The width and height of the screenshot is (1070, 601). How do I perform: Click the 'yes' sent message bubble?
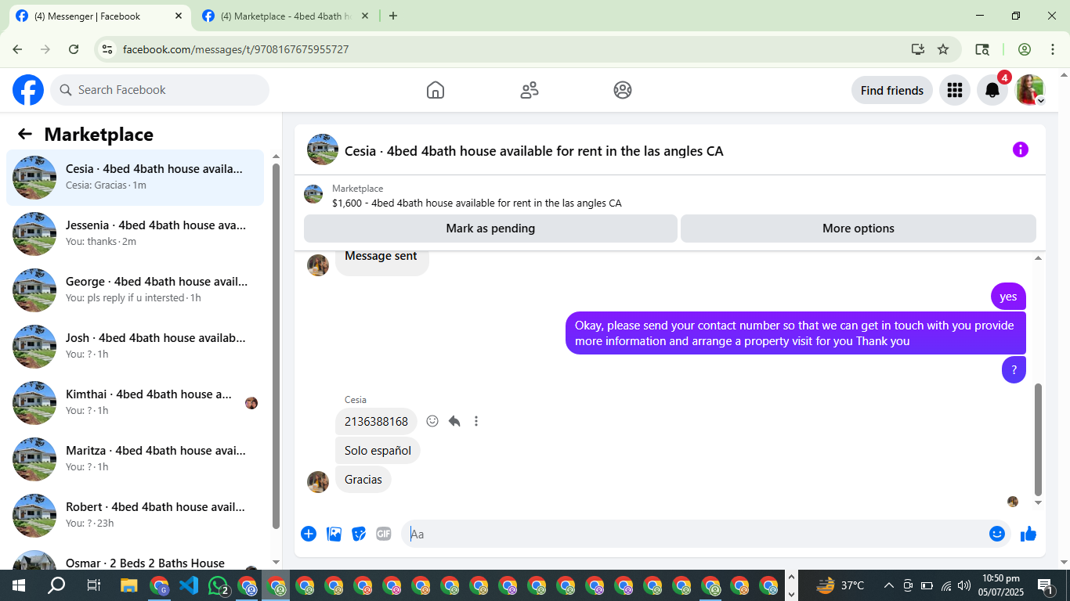click(1008, 297)
